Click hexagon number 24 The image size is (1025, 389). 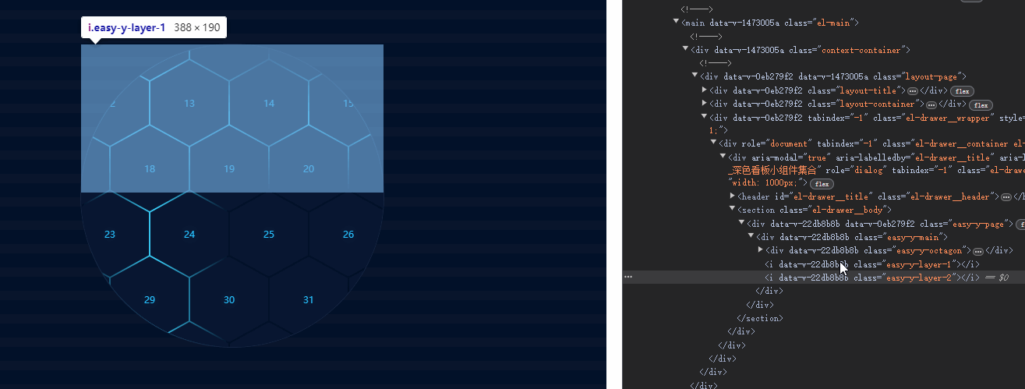click(x=189, y=234)
